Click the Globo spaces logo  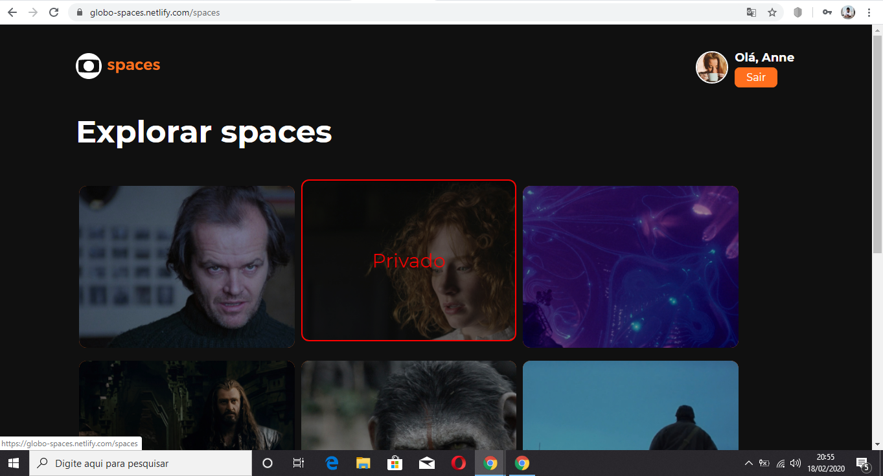[x=118, y=65]
